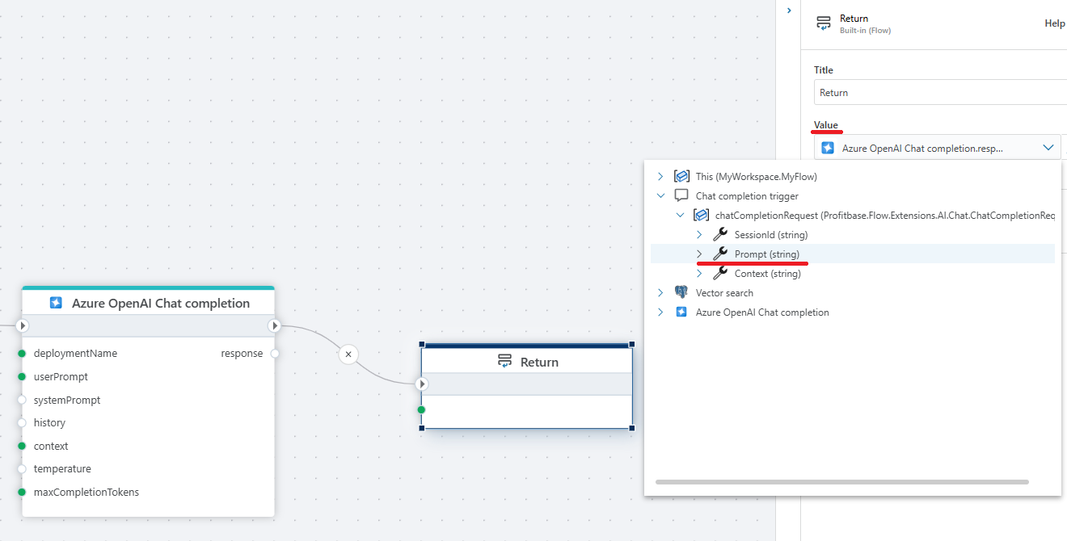Image resolution: width=1067 pixels, height=541 pixels.
Task: Toggle the temperature input port
Action: point(23,469)
